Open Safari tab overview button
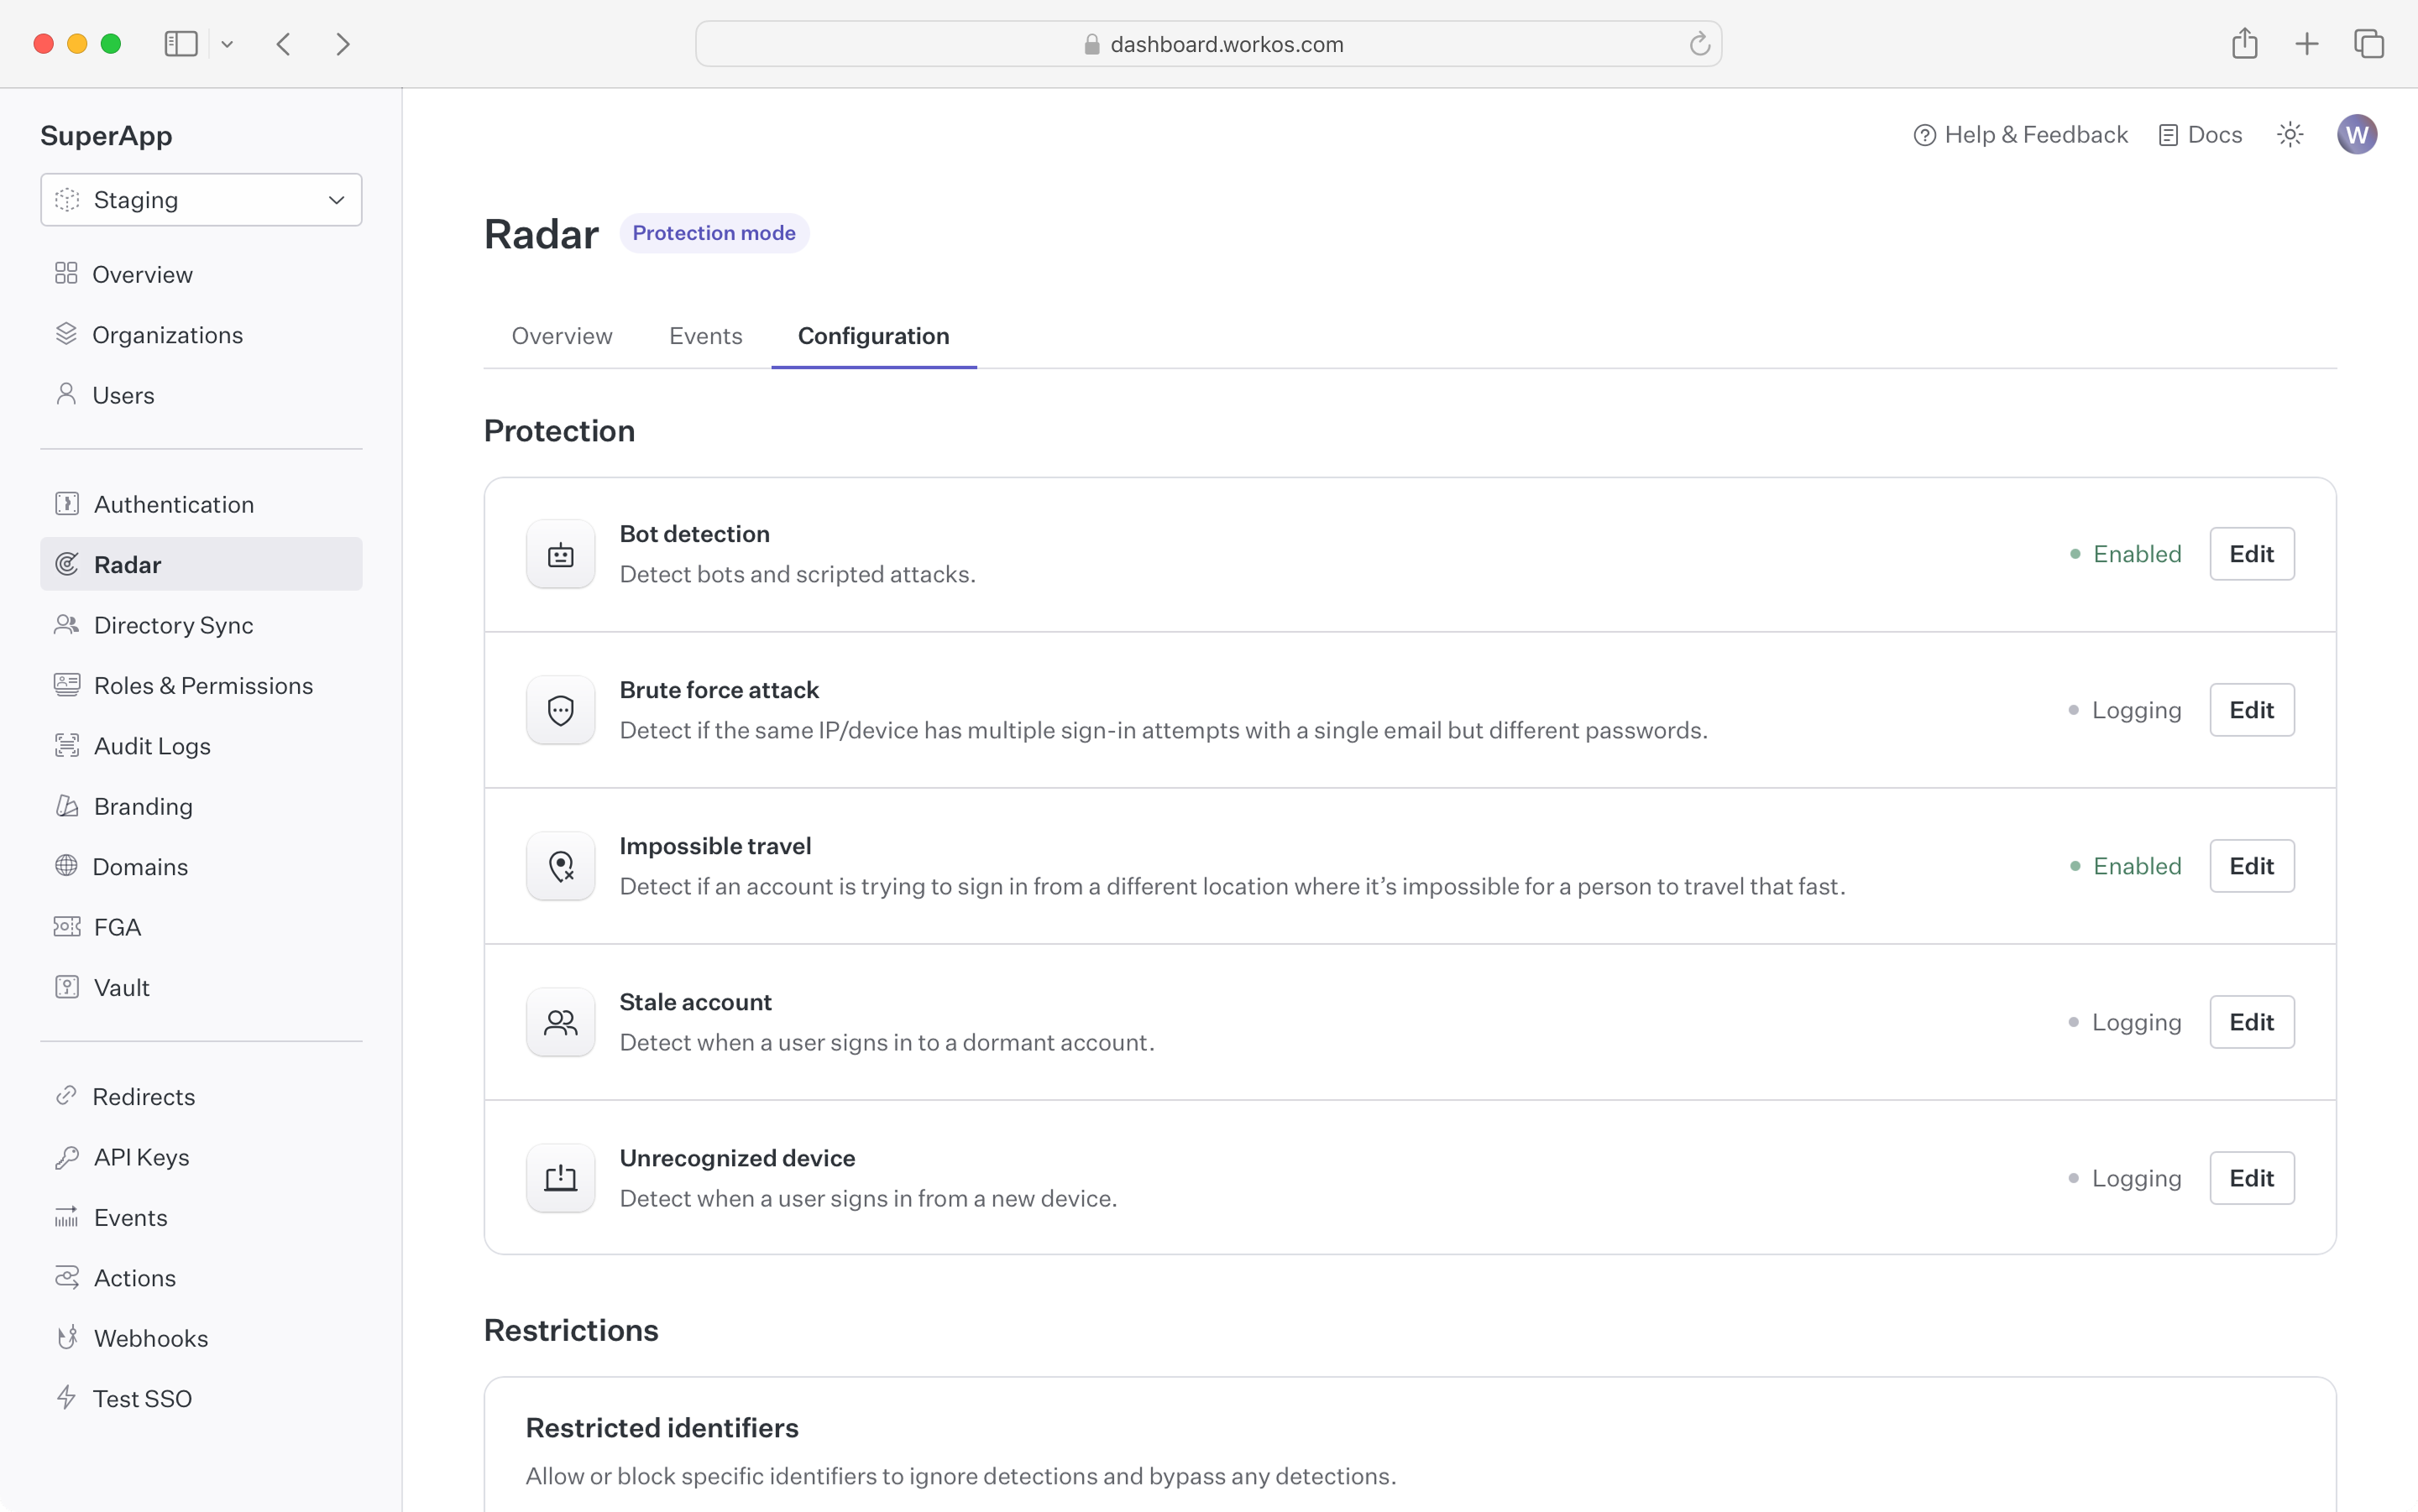 (x=2368, y=44)
